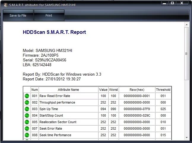Click the Value column header
Viewport: 192px width, 143px height.
click(x=103, y=90)
